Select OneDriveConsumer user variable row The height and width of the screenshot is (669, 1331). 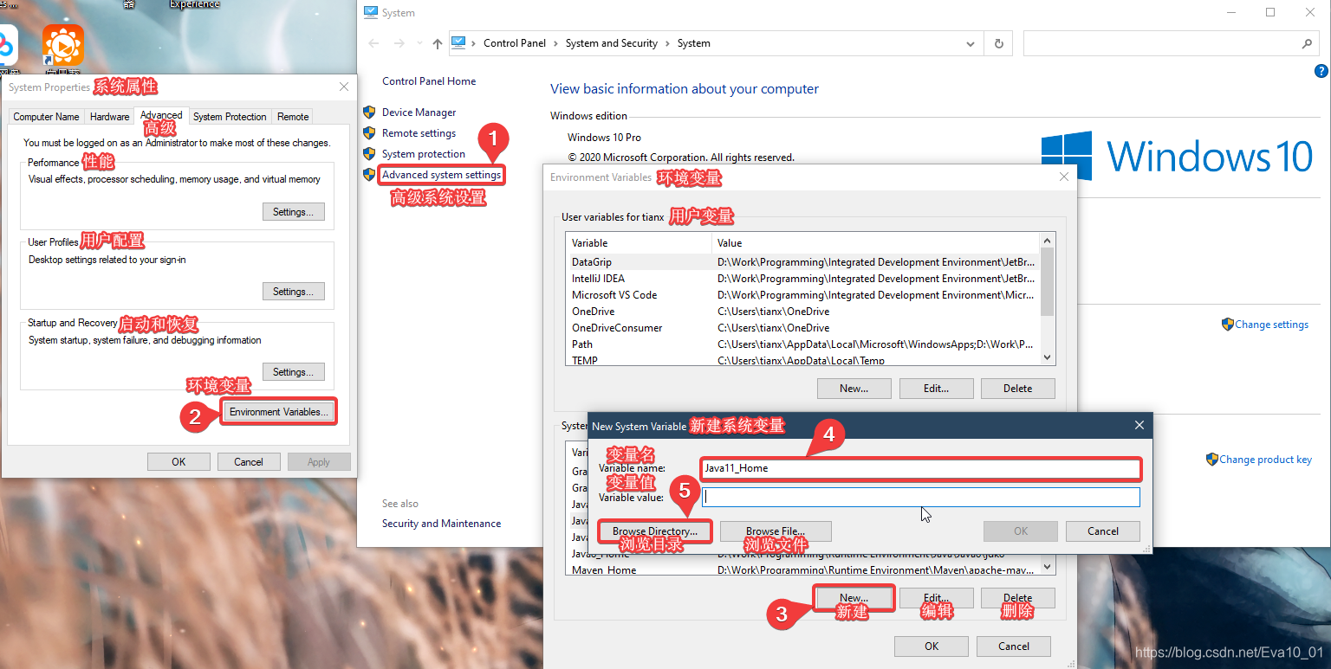(x=802, y=328)
